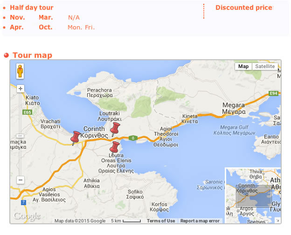Click the Google logo on the map
The height and width of the screenshot is (235, 291).
[x=27, y=216]
